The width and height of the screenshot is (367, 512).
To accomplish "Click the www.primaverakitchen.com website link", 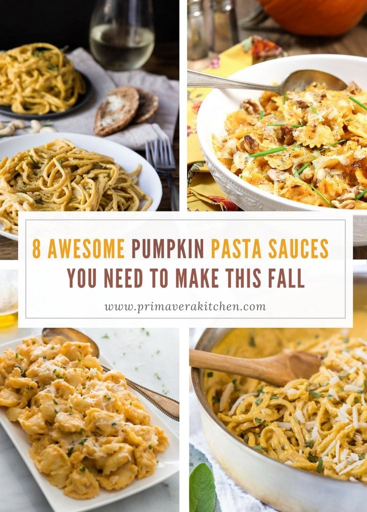I will point(185,307).
